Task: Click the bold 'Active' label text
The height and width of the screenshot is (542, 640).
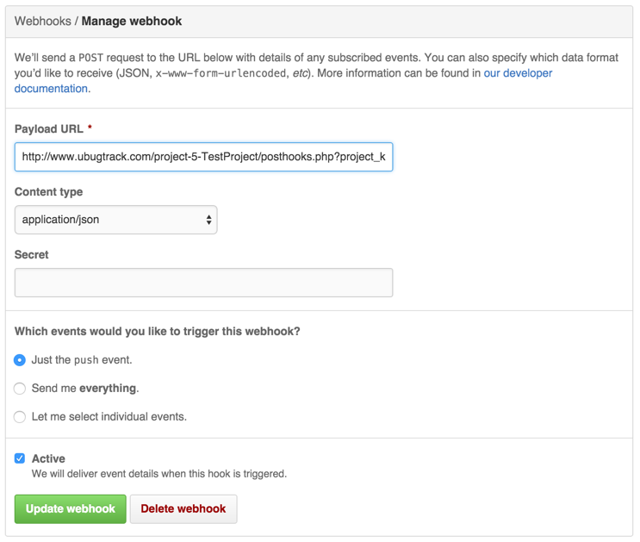Action: tap(48, 459)
